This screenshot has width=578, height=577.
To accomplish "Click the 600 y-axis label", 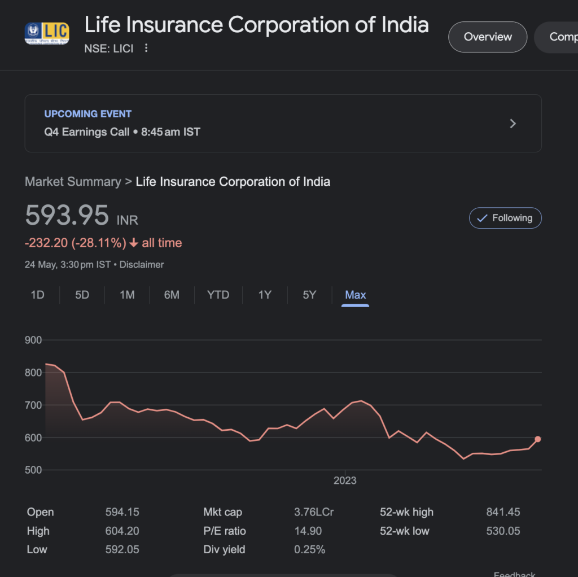I will [x=33, y=438].
